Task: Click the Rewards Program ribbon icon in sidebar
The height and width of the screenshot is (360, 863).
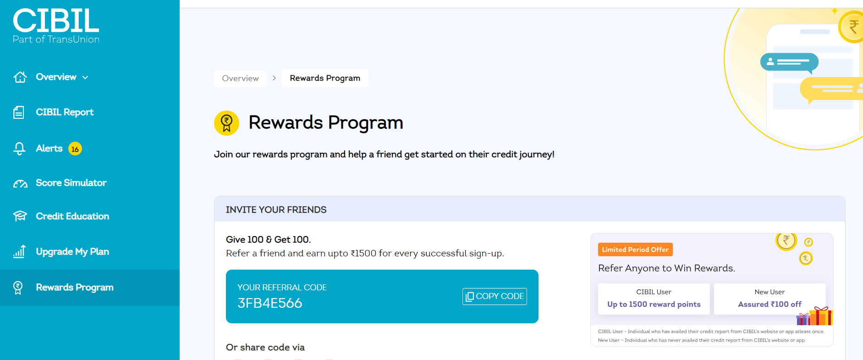Action: point(18,288)
